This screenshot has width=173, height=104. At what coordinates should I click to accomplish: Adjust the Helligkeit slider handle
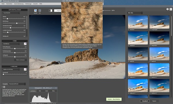pos(15,57)
